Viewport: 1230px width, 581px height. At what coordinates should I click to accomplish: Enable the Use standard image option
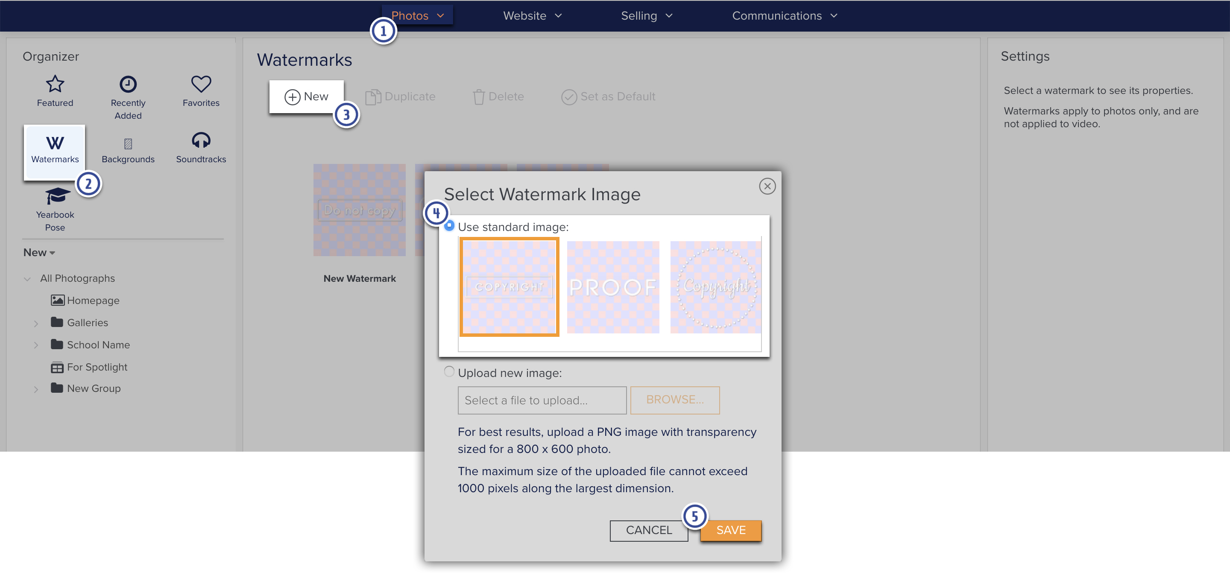(449, 226)
